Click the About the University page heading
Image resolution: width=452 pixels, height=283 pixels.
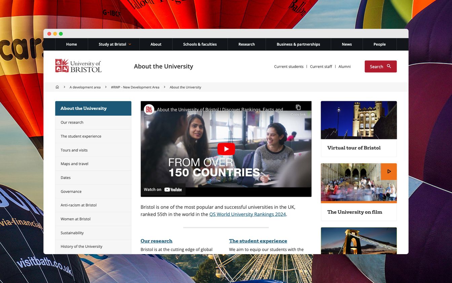[163, 66]
